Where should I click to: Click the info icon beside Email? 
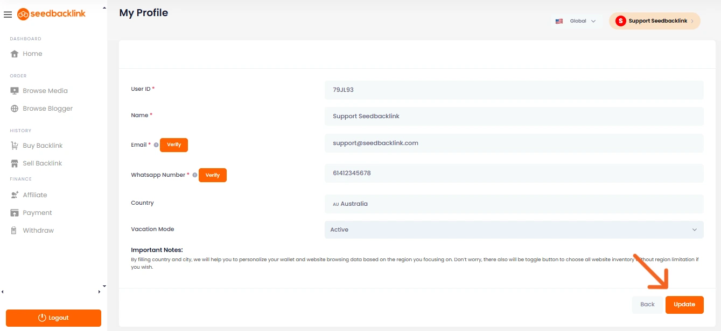pyautogui.click(x=156, y=145)
